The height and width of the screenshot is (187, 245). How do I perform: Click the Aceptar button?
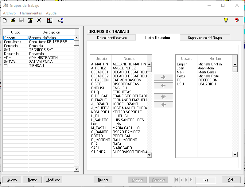(x=137, y=180)
